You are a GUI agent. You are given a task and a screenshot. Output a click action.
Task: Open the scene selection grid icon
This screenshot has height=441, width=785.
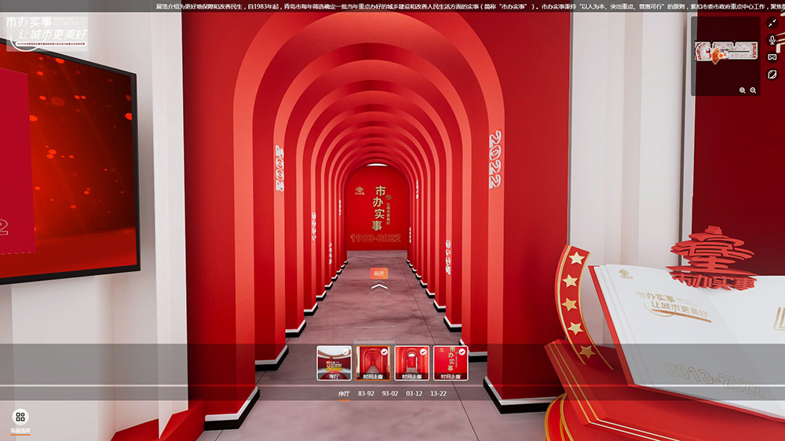[20, 417]
